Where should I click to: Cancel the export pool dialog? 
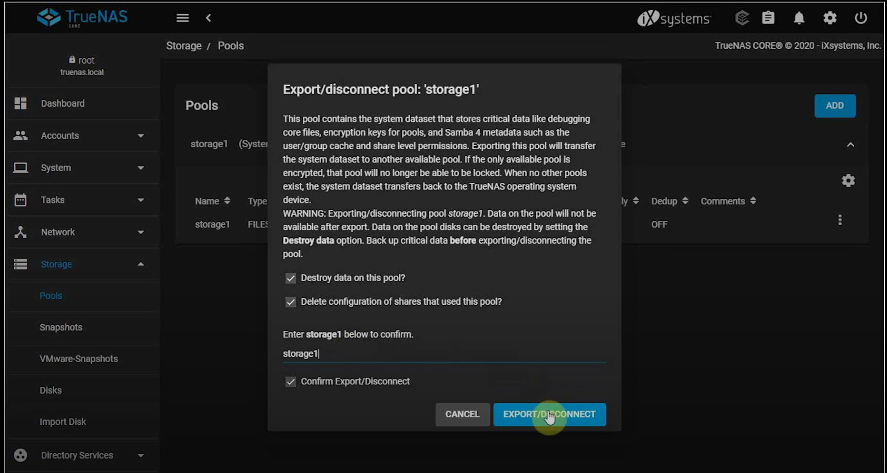462,414
